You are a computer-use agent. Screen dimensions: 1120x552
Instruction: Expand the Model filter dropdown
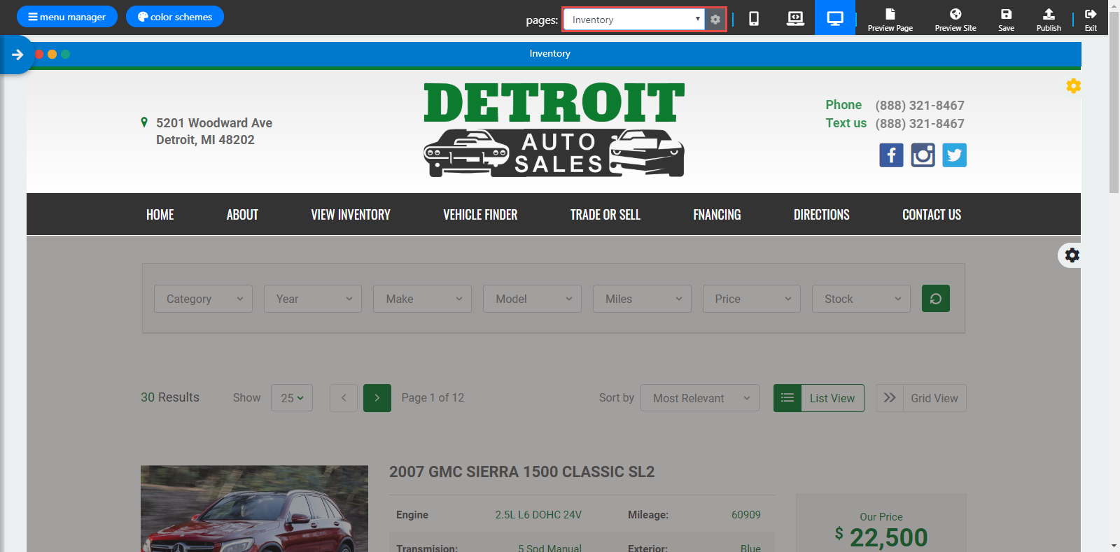point(532,299)
